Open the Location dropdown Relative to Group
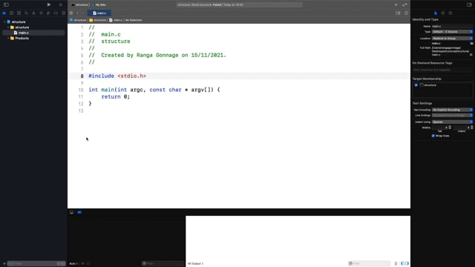Viewport: 475px width, 267px height. 452,39
